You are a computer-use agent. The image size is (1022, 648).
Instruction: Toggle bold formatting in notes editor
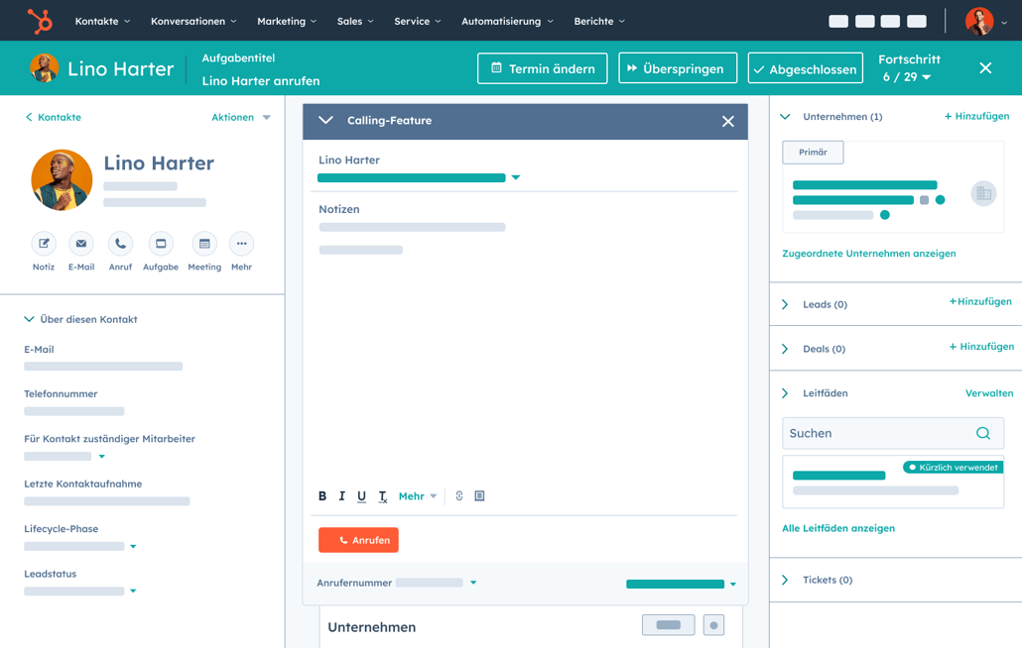pos(322,496)
